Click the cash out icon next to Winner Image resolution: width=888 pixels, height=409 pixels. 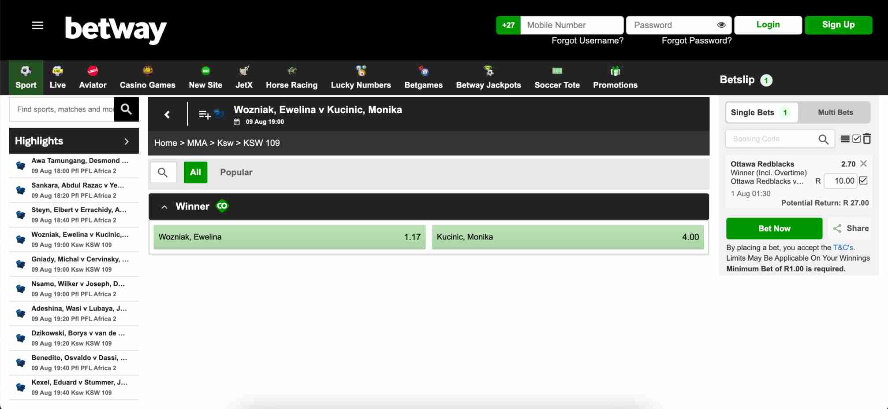(222, 206)
